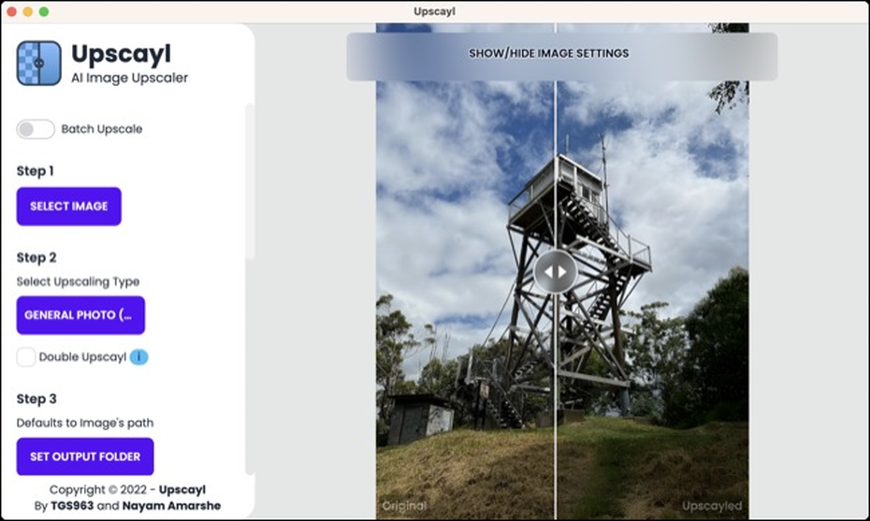
Task: Click the Double Upscayl info icon
Action: (x=138, y=356)
